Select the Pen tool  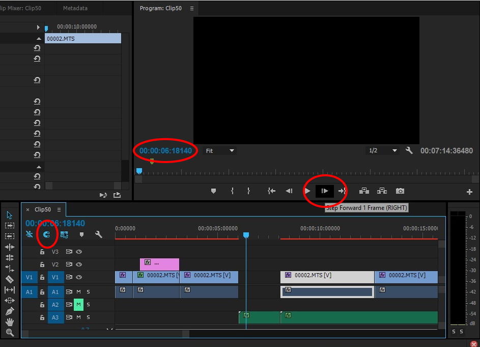pos(9,311)
